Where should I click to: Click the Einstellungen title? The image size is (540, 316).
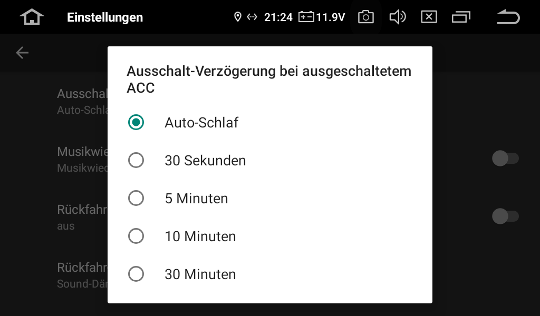click(105, 17)
